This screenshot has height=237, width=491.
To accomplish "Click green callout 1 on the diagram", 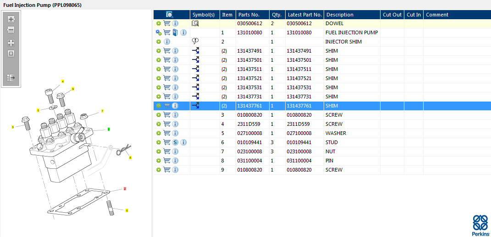I will [x=108, y=129].
